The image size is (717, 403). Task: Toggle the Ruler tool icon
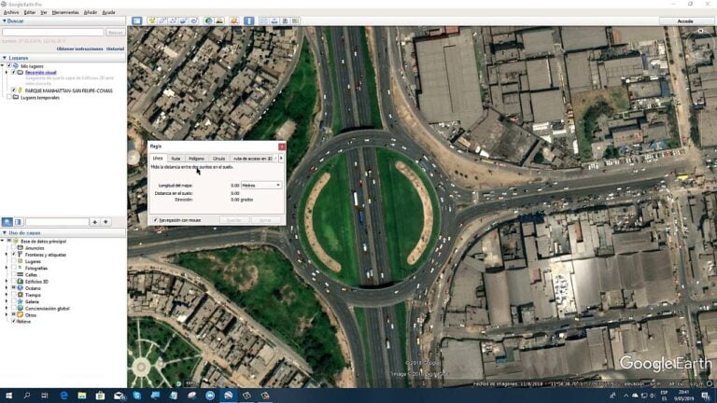click(x=248, y=21)
